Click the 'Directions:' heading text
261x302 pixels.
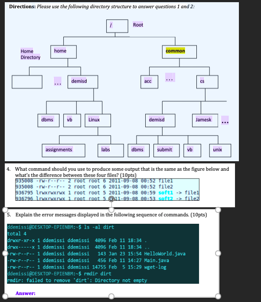pyautogui.click(x=22, y=7)
